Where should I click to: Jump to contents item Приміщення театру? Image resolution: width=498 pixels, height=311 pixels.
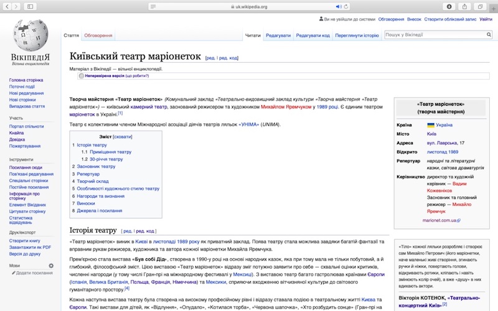click(x=111, y=152)
